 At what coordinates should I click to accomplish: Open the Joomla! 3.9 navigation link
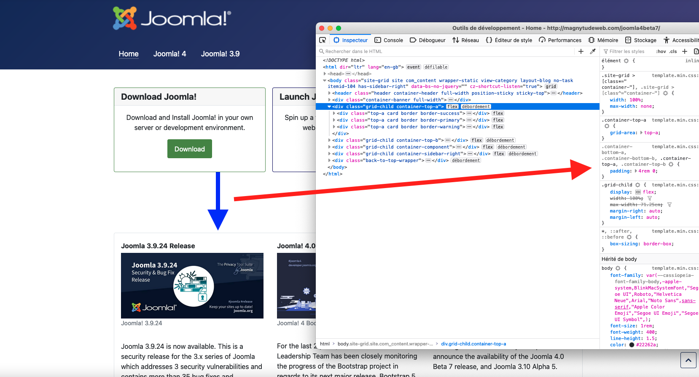(220, 54)
